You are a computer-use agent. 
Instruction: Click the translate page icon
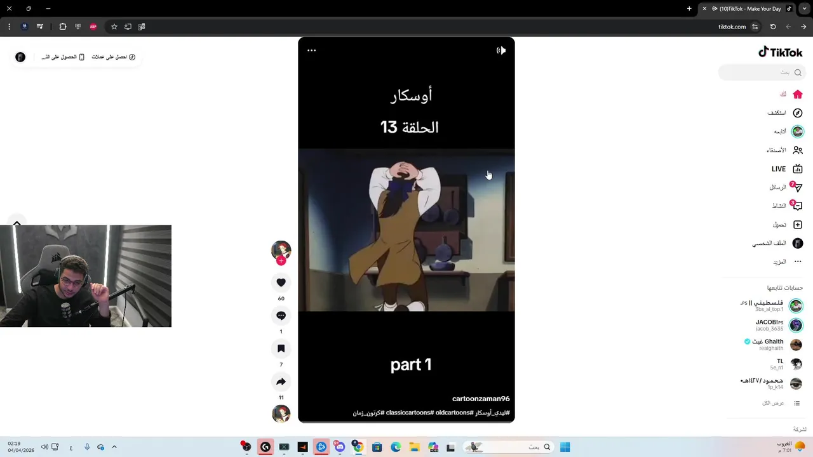[x=142, y=27]
